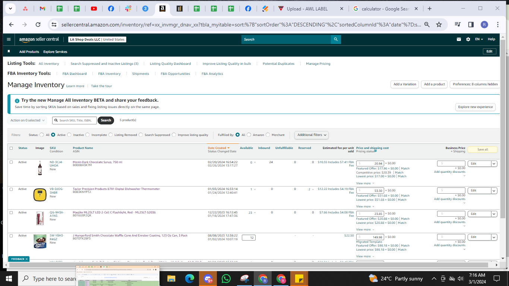Open the Action on 0 selected dropdown
This screenshot has height=286, width=509.
(27, 120)
